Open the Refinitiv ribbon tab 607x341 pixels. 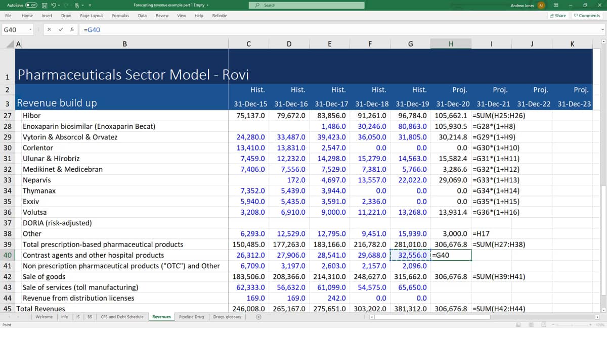pyautogui.click(x=220, y=16)
